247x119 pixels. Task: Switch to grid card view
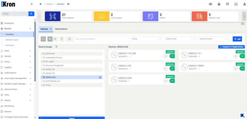click(50, 39)
